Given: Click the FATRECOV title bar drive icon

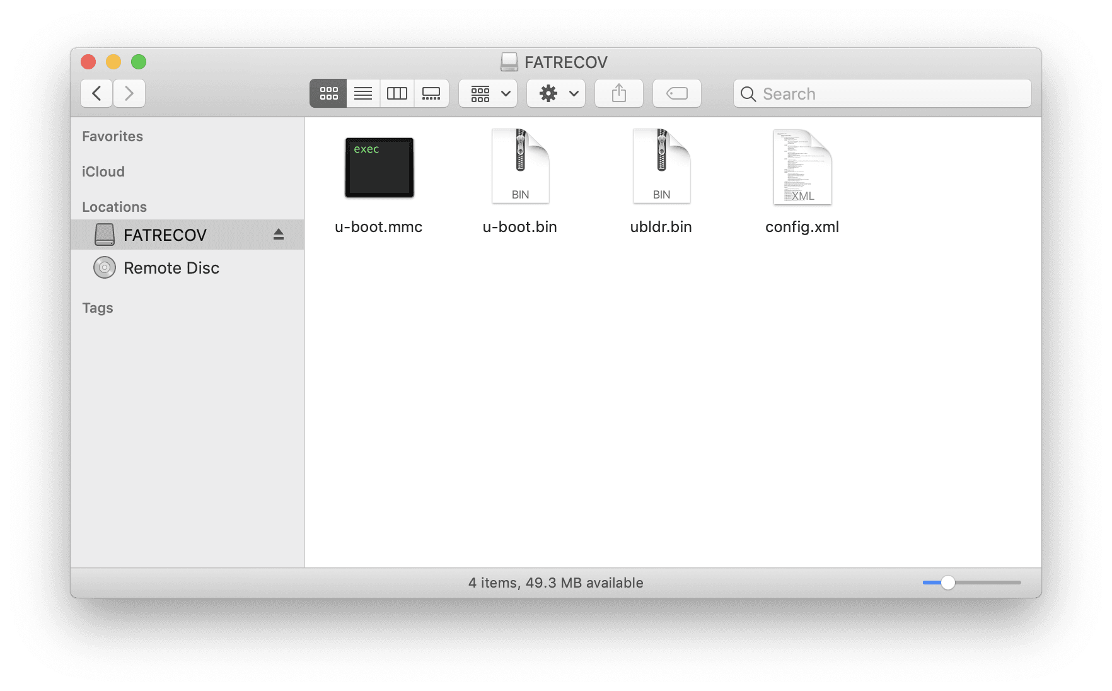Looking at the screenshot, I should pyautogui.click(x=509, y=62).
